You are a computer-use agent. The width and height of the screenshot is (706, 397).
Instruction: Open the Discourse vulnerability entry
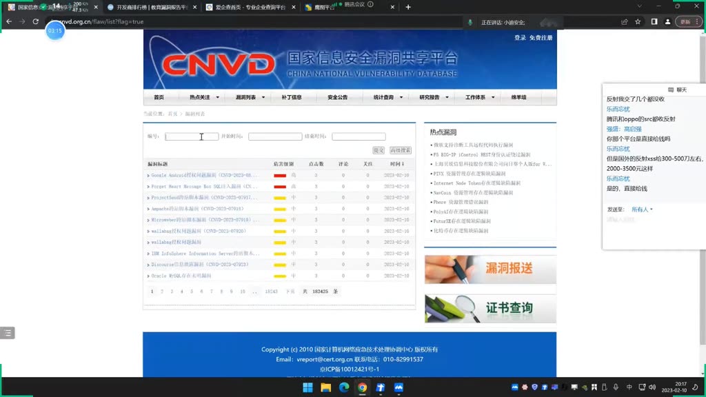coord(199,265)
